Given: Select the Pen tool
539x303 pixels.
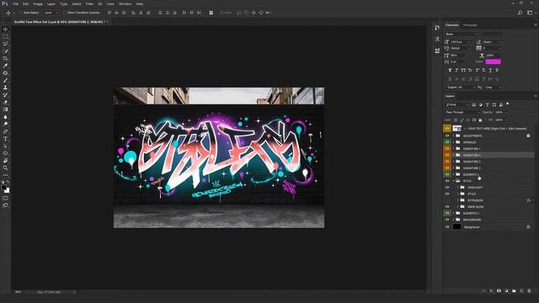Looking at the screenshot, I should [x=6, y=131].
